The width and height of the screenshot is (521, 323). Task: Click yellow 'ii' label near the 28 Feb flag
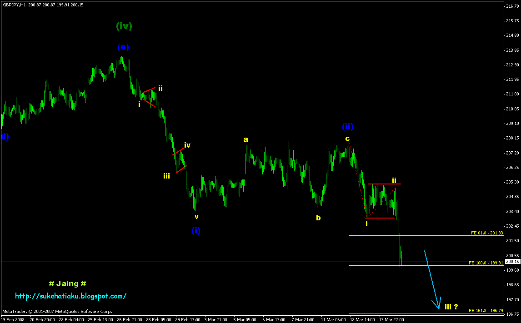point(160,88)
